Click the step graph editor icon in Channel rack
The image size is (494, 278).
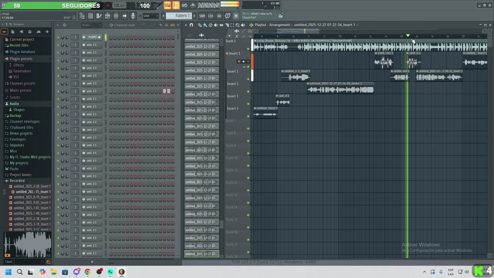167,25
